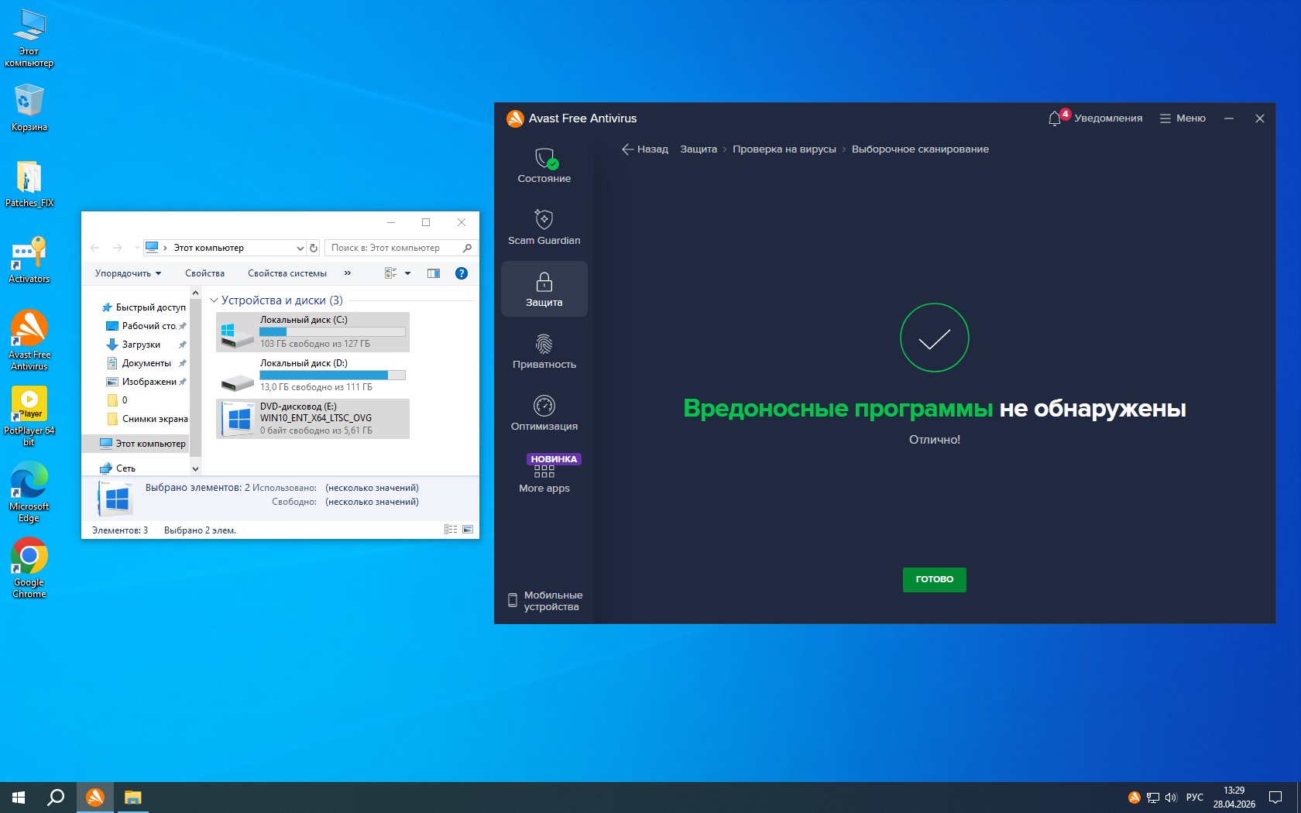
Task: Go to Avast Status (Состояние) page
Action: tap(544, 166)
